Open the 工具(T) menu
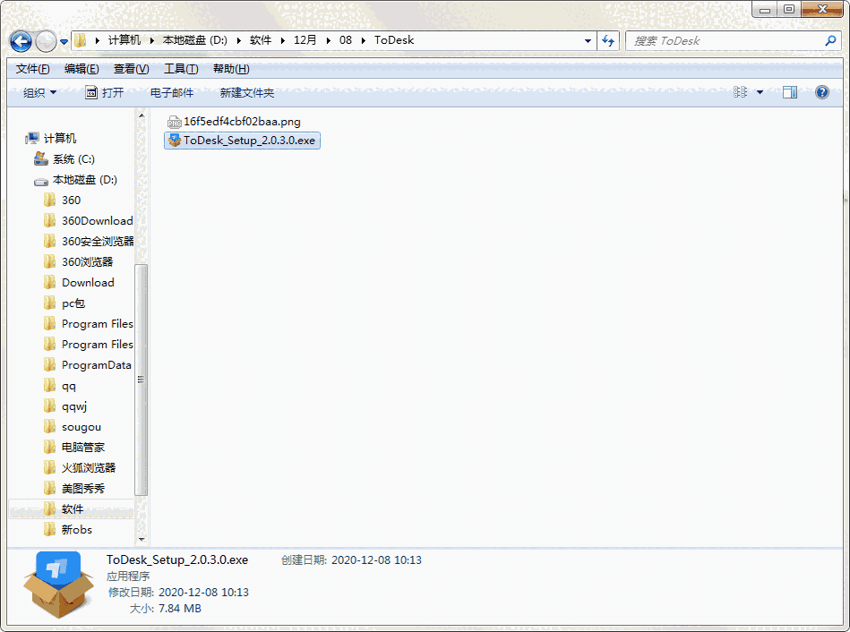Screen dimensions: 850x632 coord(181,69)
